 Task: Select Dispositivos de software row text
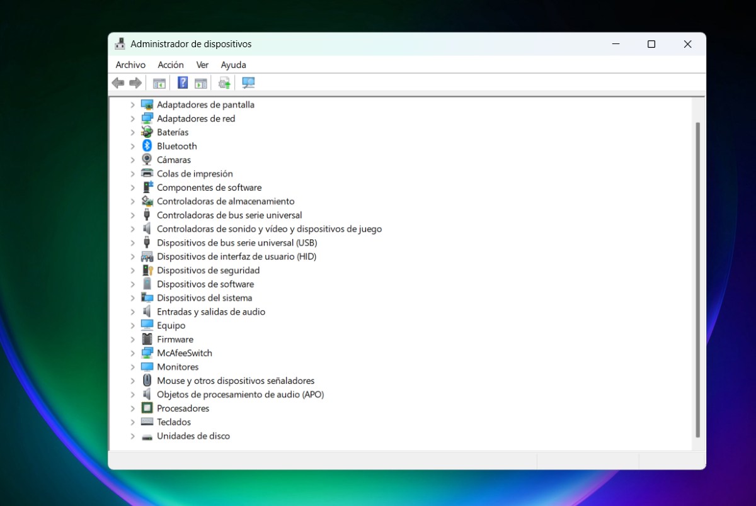coord(205,284)
